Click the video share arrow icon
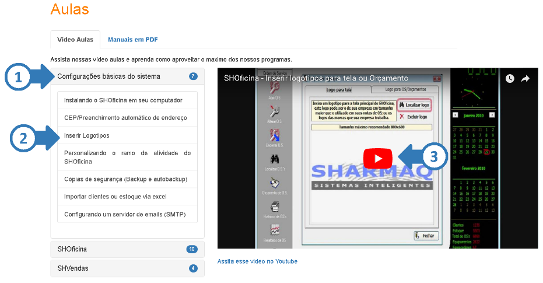The width and height of the screenshot is (543, 283). 525,78
